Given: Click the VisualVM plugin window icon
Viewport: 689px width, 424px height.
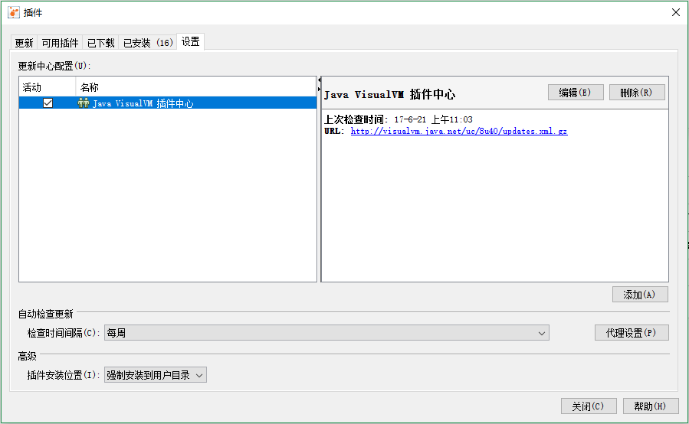Looking at the screenshot, I should 14,12.
